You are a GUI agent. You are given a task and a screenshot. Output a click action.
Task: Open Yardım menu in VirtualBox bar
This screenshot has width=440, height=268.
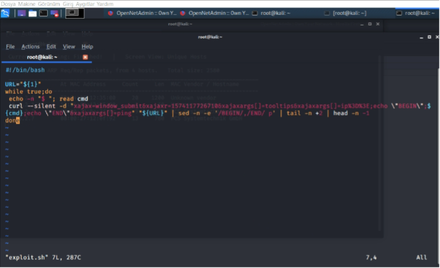tap(105, 4)
